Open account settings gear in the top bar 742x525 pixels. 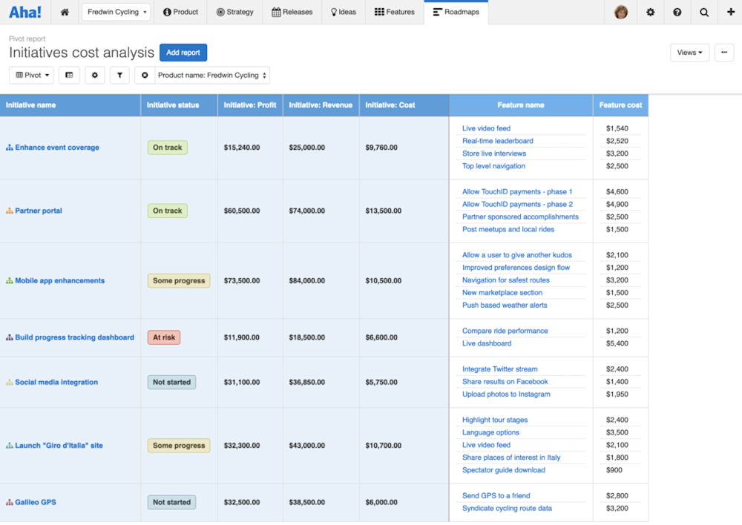point(650,12)
